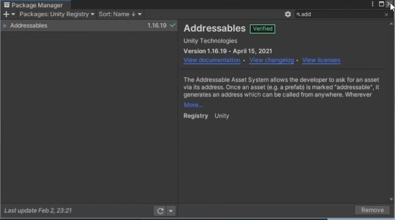Expand description with More... link

tap(193, 105)
